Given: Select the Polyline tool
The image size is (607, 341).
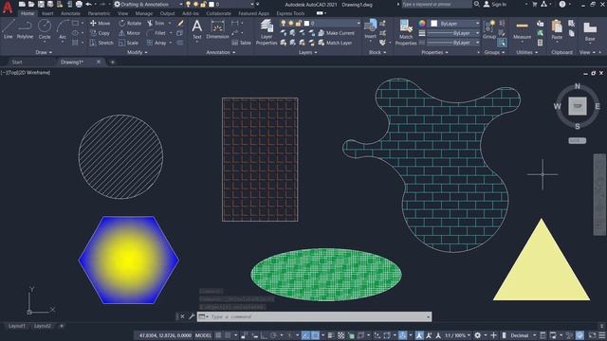Looking at the screenshot, I should [25, 29].
